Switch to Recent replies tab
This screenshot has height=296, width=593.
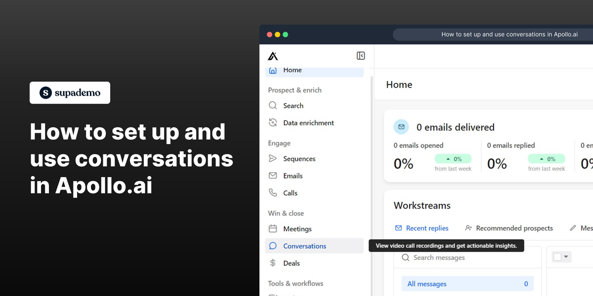[422, 228]
